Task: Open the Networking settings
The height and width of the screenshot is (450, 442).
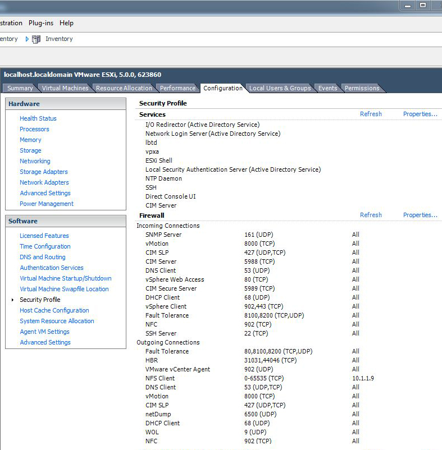Action: [35, 161]
